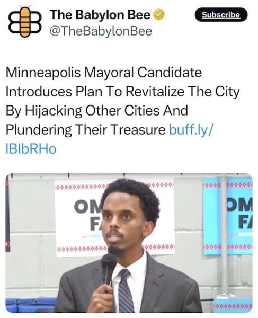
Task: Click the IBIbRHo link continuation text
Action: 31,148
